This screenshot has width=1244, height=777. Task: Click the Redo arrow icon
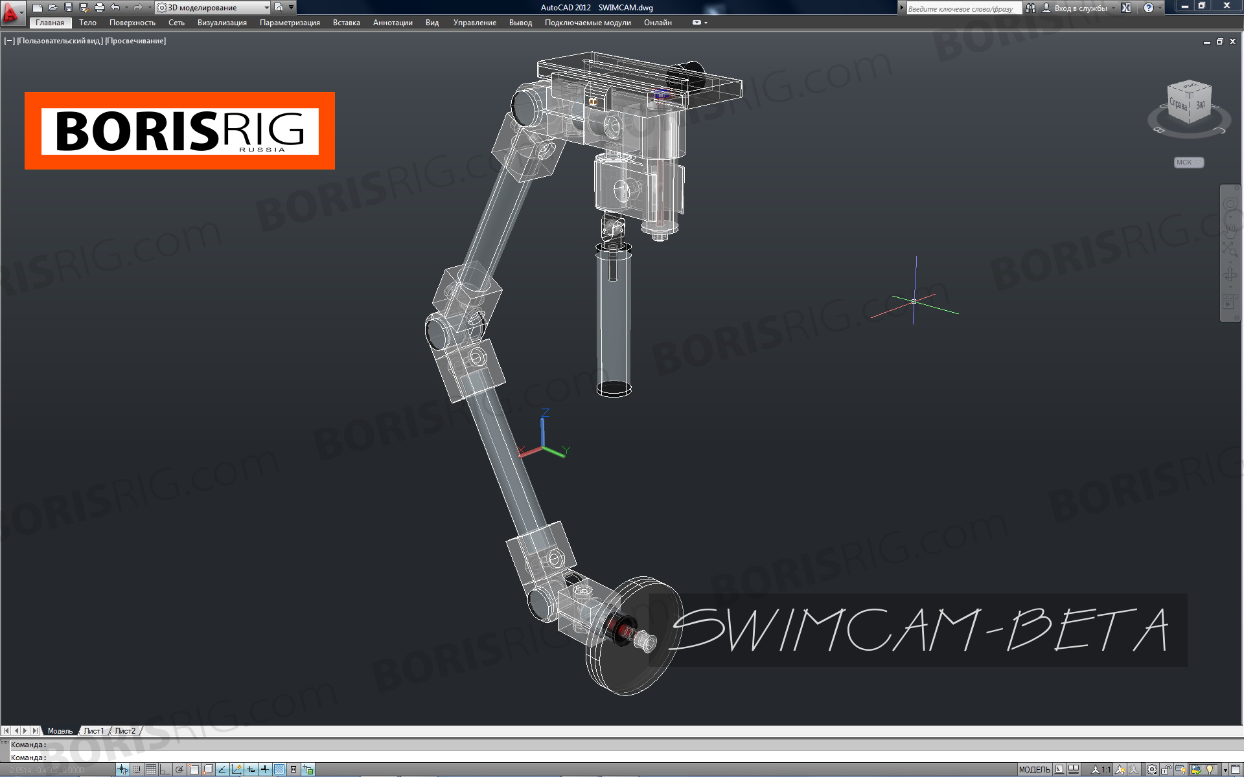pyautogui.click(x=137, y=8)
